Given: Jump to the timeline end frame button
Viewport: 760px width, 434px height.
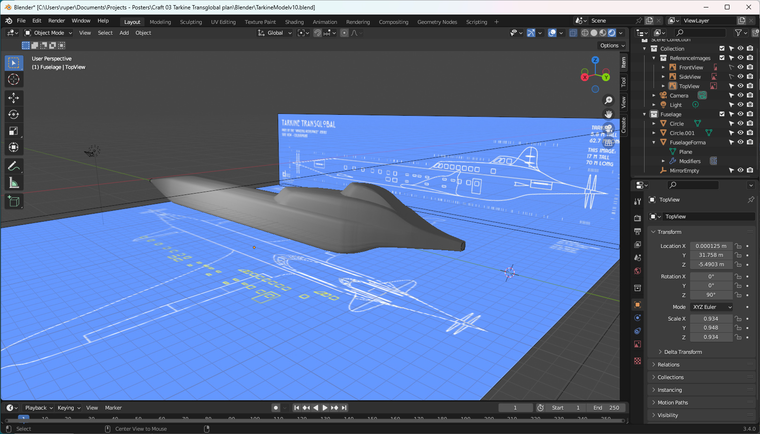Looking at the screenshot, I should (344, 408).
